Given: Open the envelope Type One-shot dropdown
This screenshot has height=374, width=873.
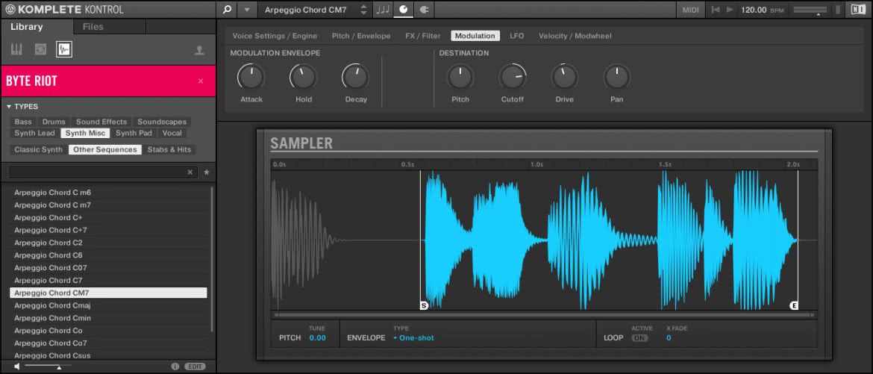Looking at the screenshot, I should point(413,337).
